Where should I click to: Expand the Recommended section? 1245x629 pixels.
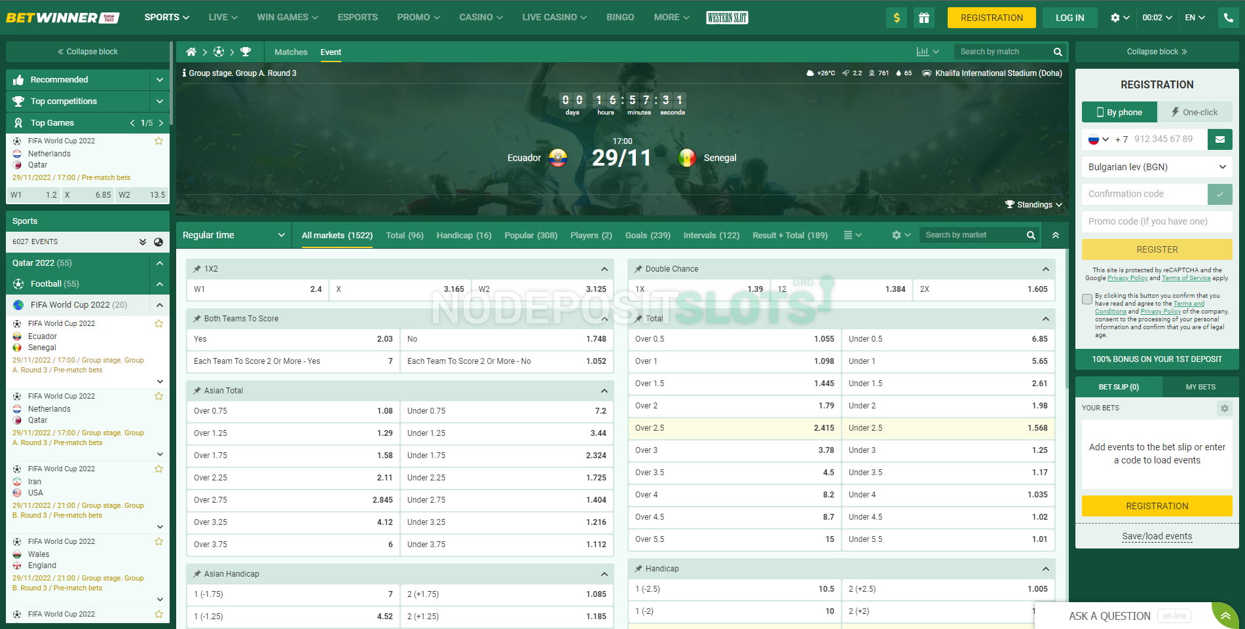pos(160,80)
